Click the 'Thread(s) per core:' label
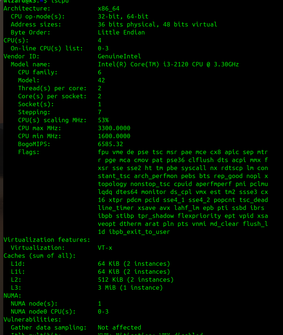This screenshot has width=283, height=335. click(52, 88)
